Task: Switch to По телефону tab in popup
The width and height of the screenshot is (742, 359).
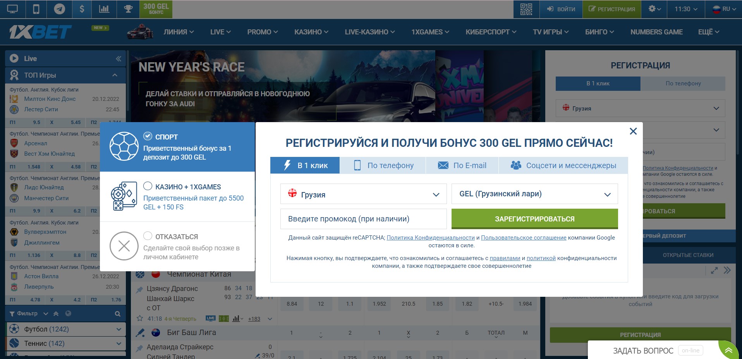Action: tap(383, 165)
